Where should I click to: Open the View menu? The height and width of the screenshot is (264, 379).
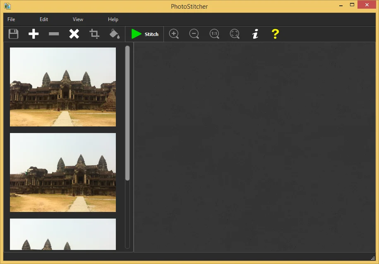[78, 19]
